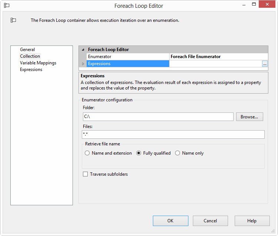Open Expressions ellipsis editor button
Screen dimensions: 278x236
point(265,64)
